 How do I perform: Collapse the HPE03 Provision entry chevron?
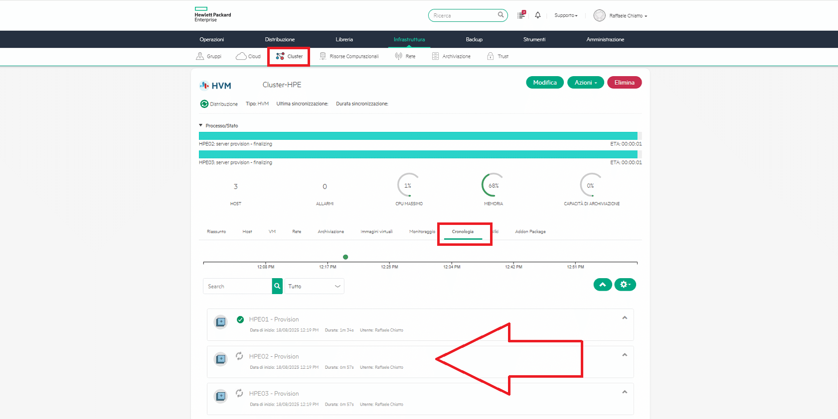625,392
